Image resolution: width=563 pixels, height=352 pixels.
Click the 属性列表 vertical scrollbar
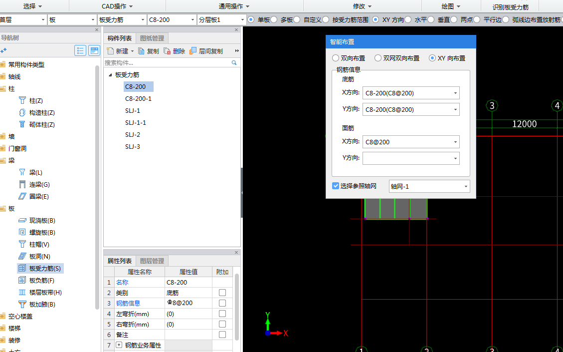(x=236, y=307)
